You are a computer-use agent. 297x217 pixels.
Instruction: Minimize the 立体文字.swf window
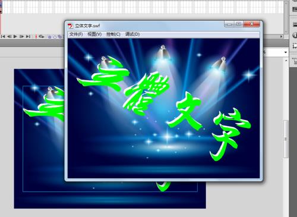[229, 24]
